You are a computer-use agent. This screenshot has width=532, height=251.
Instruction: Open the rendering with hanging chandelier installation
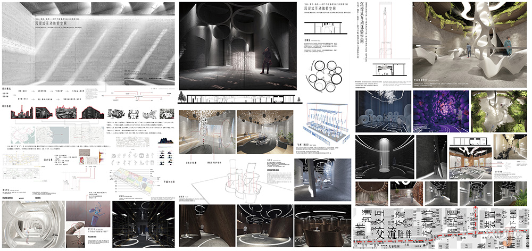point(207,131)
